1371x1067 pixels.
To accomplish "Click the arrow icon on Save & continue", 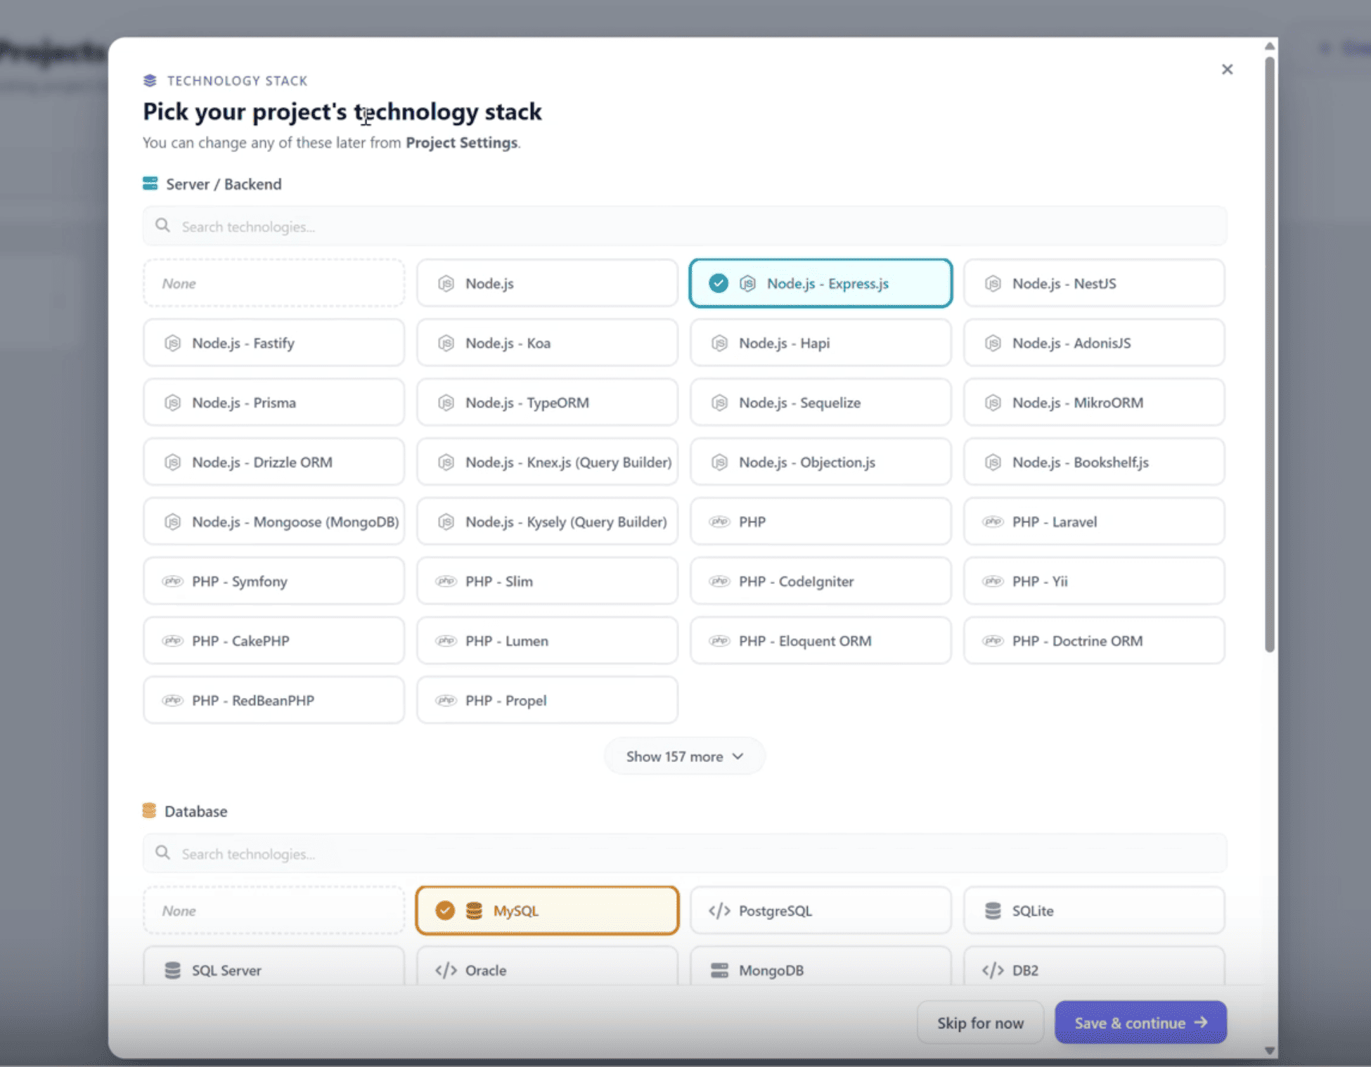I will (x=1201, y=1022).
